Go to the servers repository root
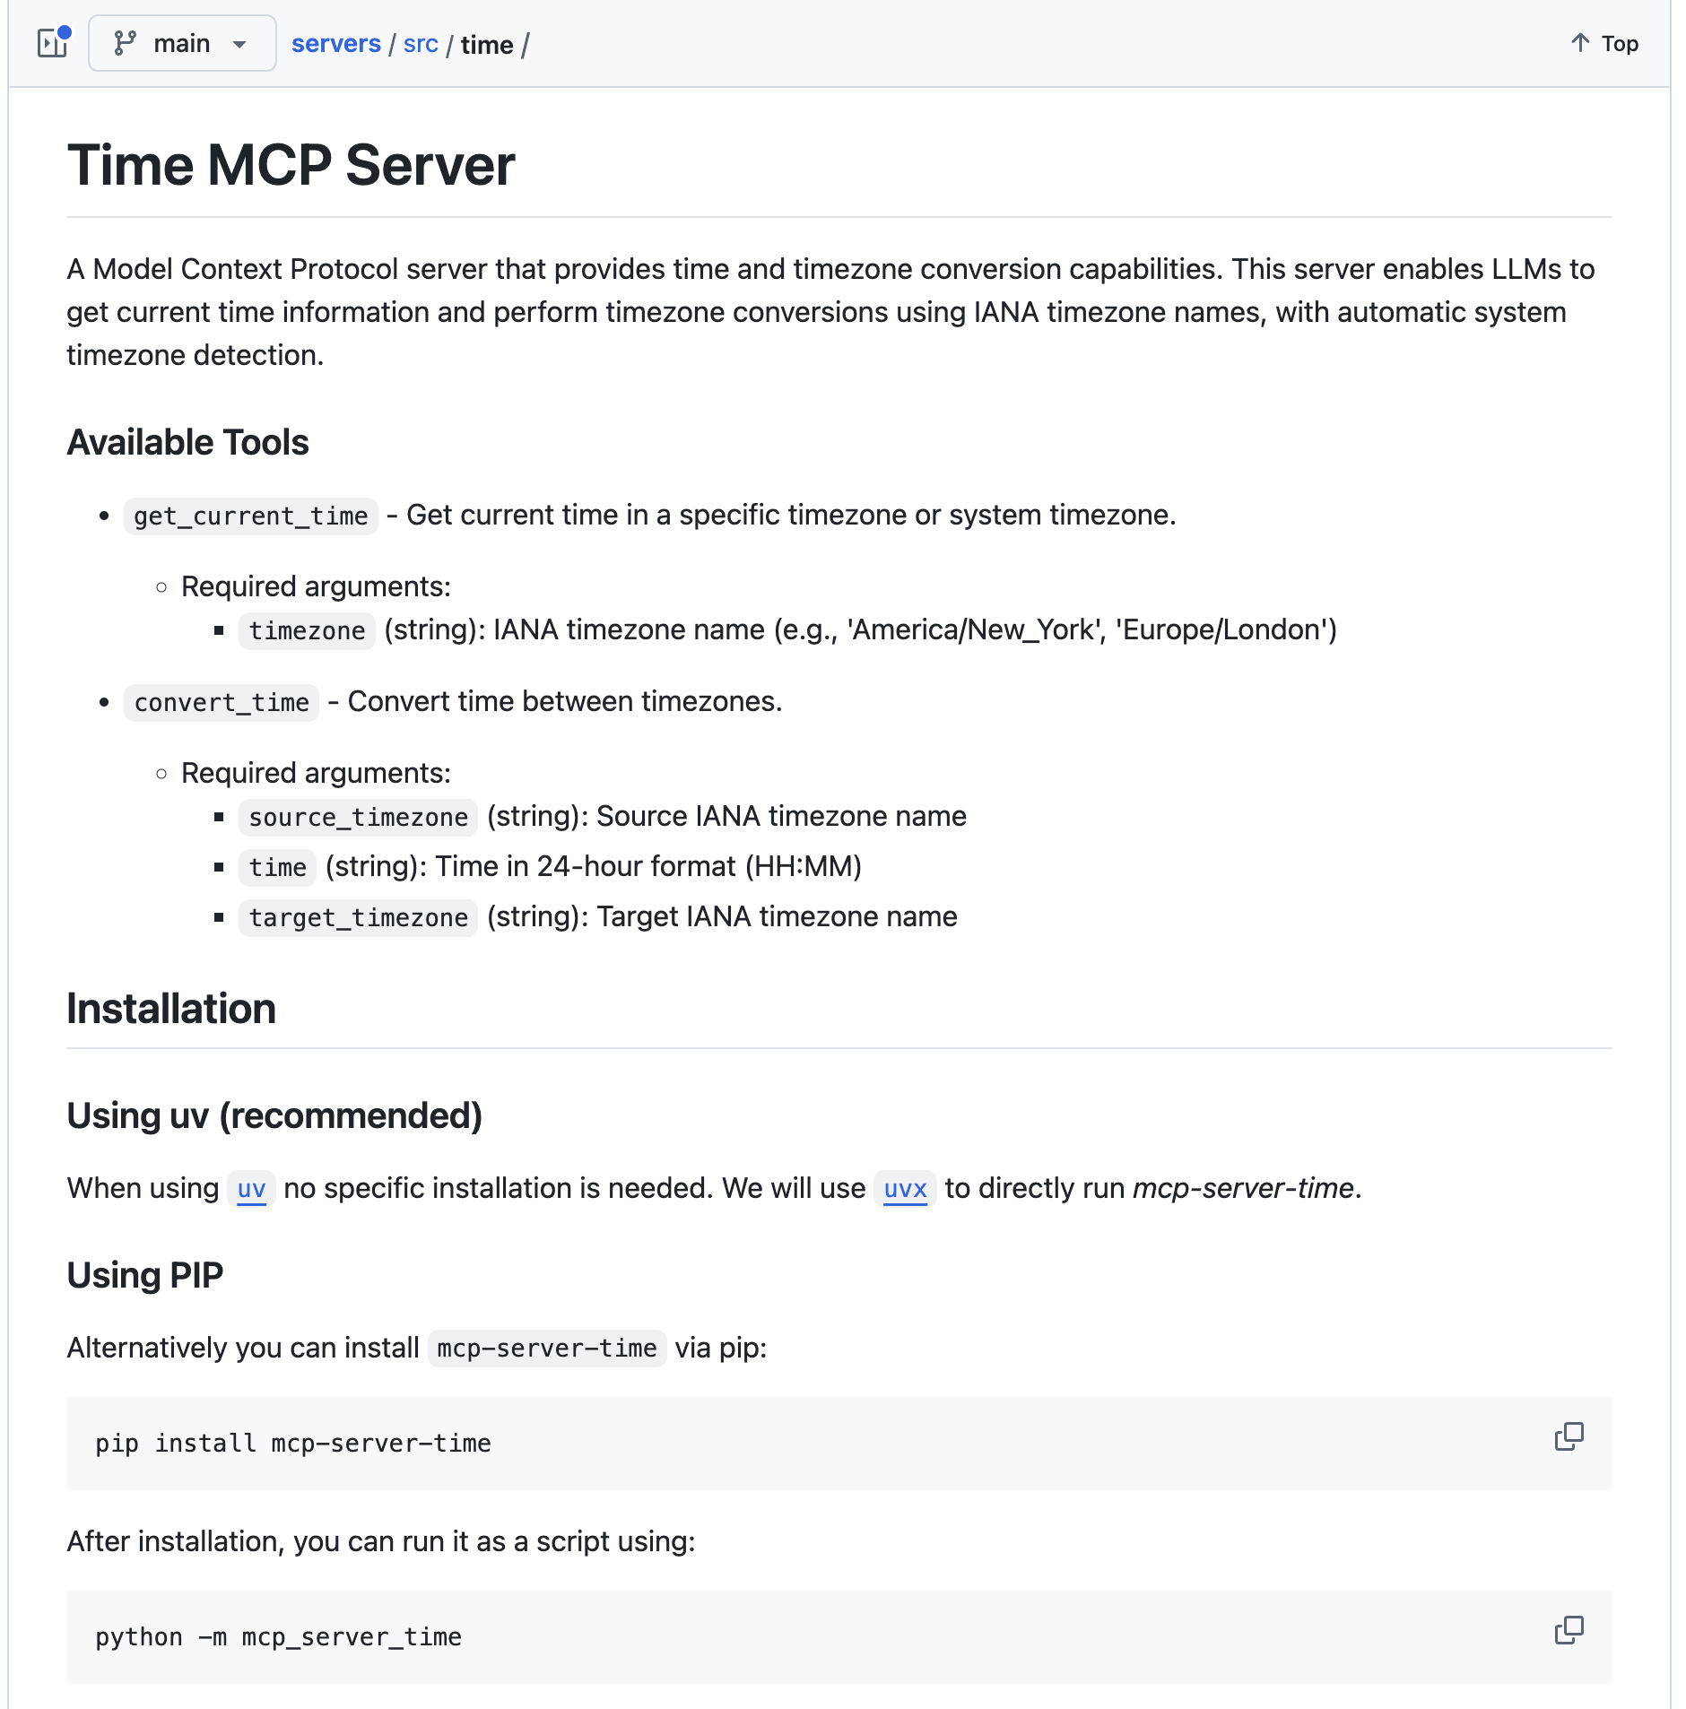The image size is (1686, 1709). coord(335,43)
